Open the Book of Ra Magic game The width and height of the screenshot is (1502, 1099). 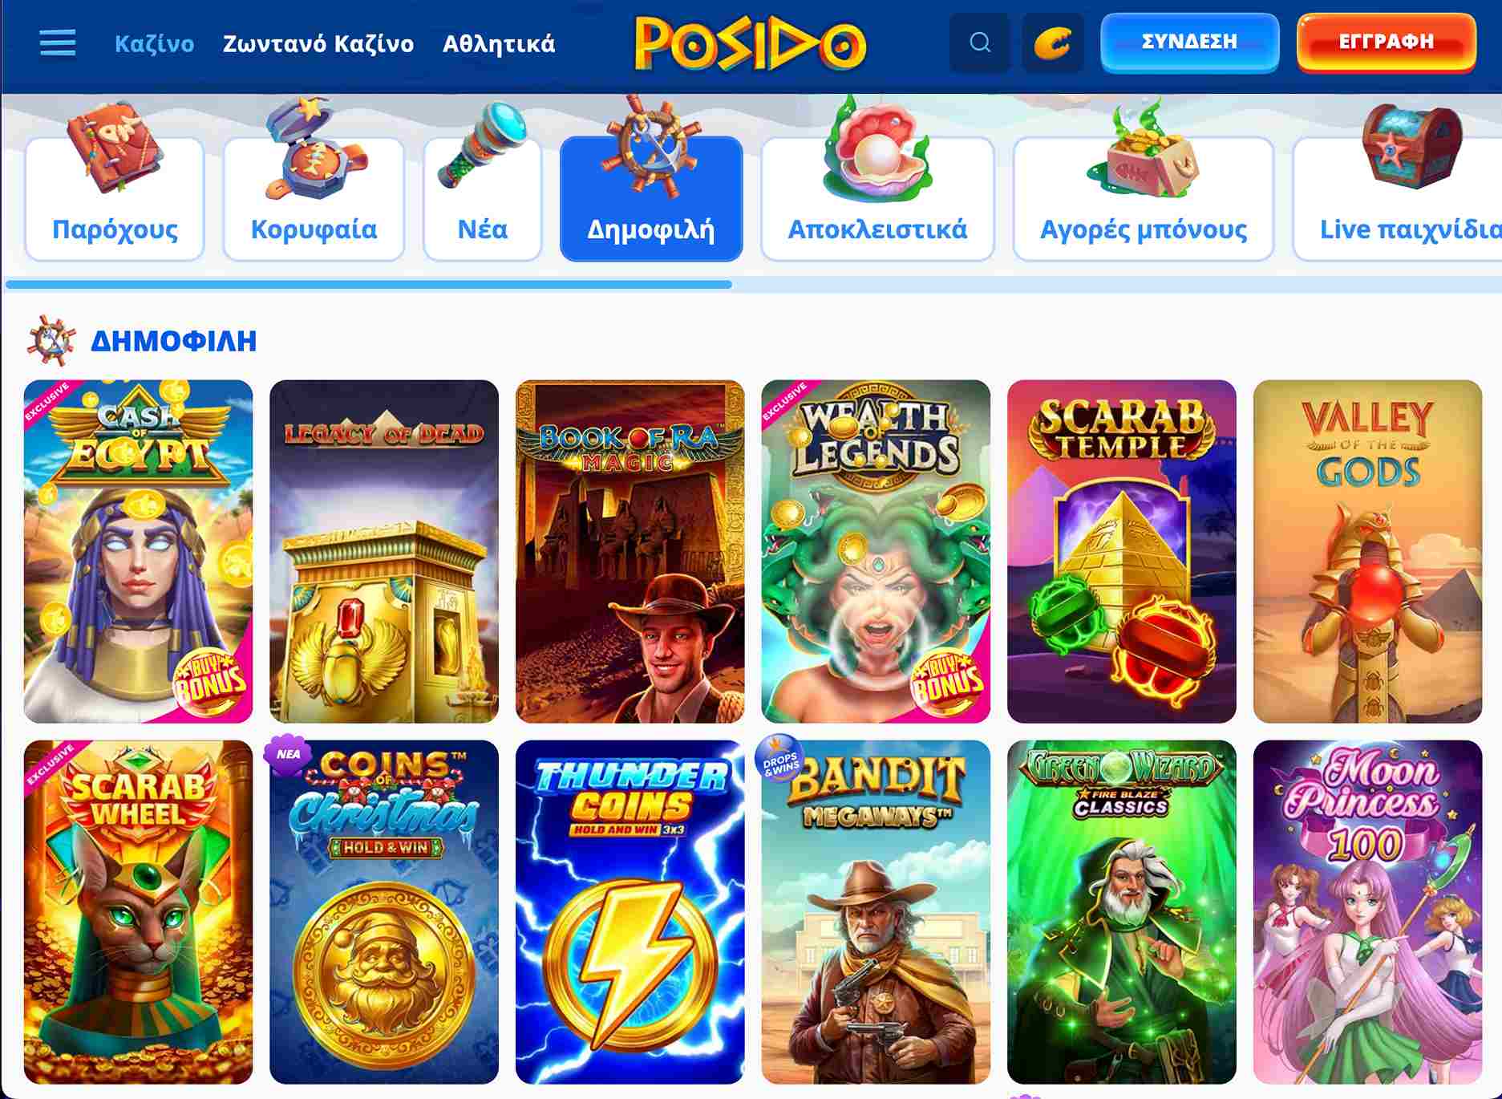pos(630,551)
